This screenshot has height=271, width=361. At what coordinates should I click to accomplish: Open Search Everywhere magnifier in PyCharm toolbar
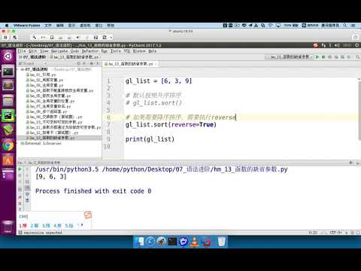tap(357, 57)
